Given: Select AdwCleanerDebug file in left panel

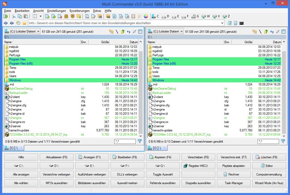Looking at the screenshot, I should (71, 88).
